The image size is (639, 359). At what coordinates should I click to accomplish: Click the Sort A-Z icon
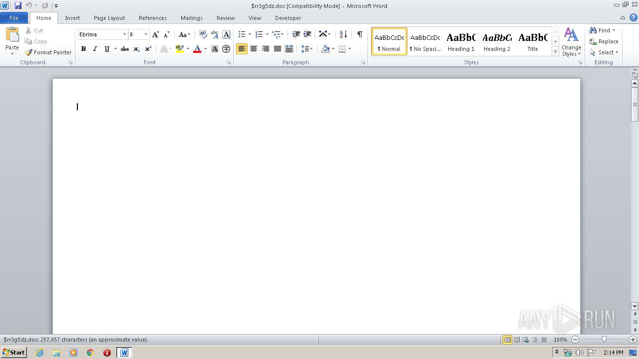click(343, 34)
